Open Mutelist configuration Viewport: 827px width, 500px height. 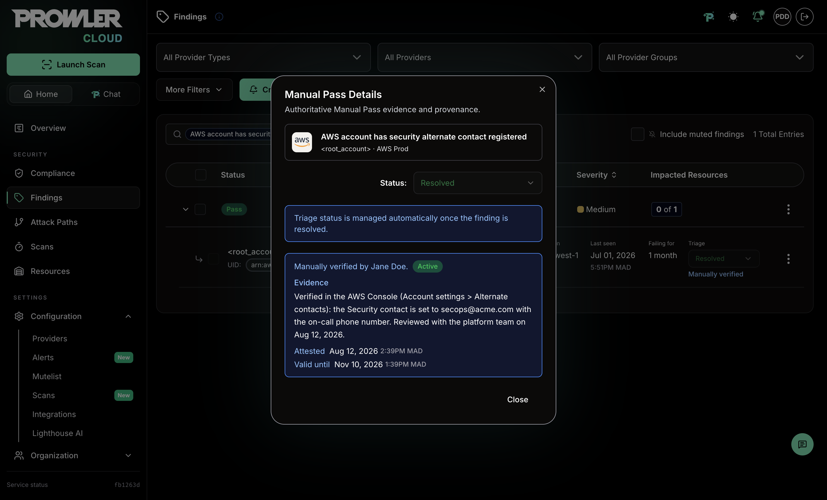(47, 376)
